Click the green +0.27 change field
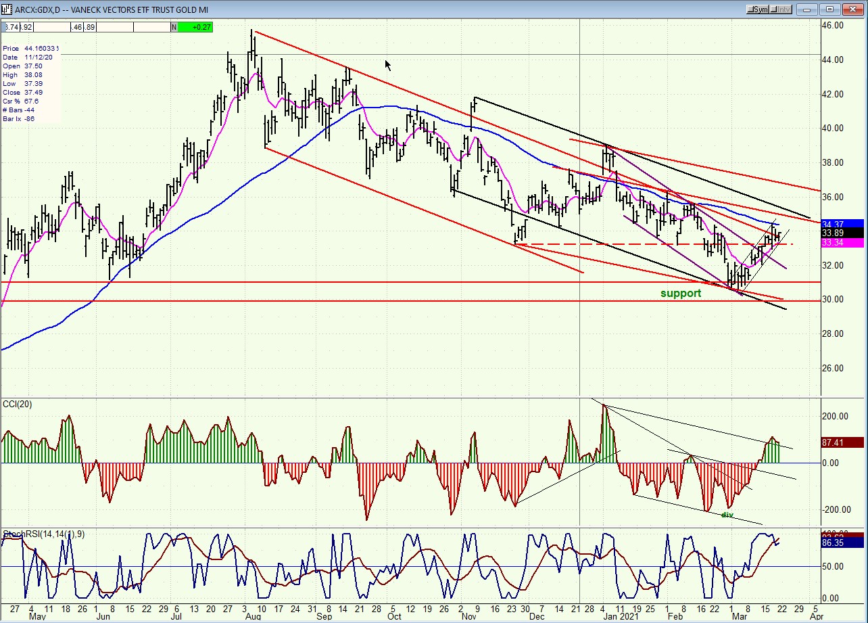Viewport: 868px width, 623px height. point(196,27)
